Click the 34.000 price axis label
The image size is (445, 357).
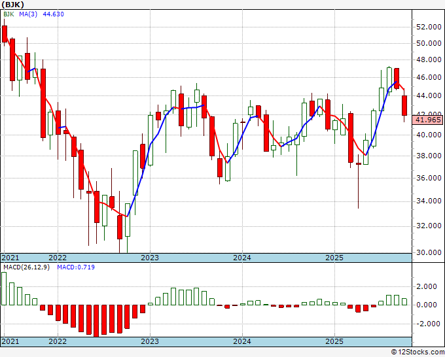tap(429, 201)
